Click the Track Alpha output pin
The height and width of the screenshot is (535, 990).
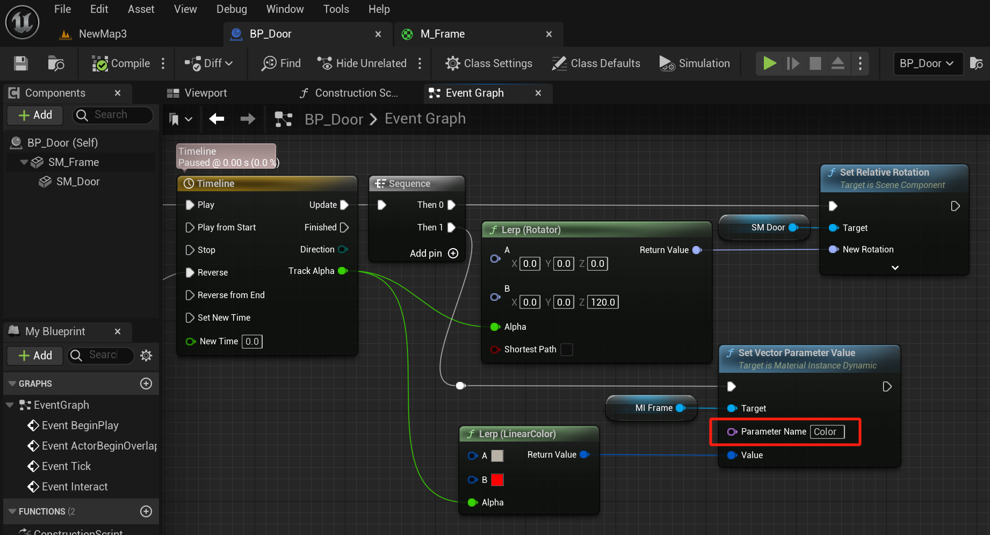[342, 271]
